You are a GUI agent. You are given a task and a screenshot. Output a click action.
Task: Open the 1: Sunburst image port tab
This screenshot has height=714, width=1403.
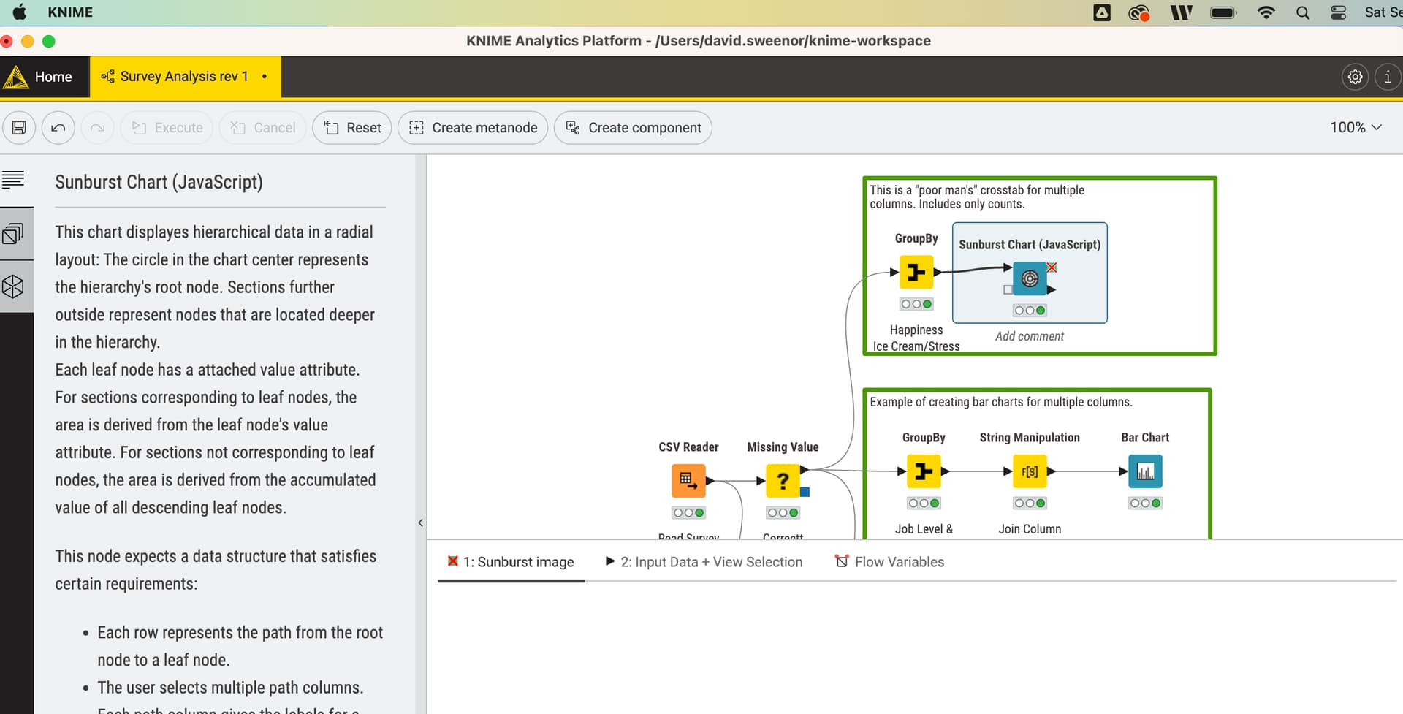point(511,562)
